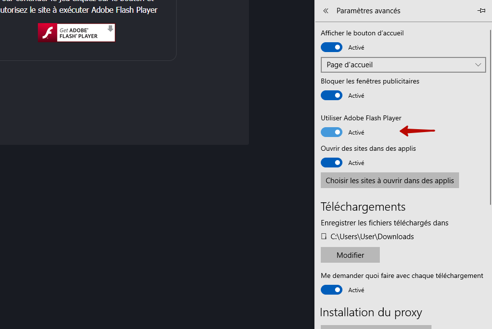This screenshot has height=329, width=492.
Task: Click the grey download arrow on Flash badge
Action: (110, 29)
